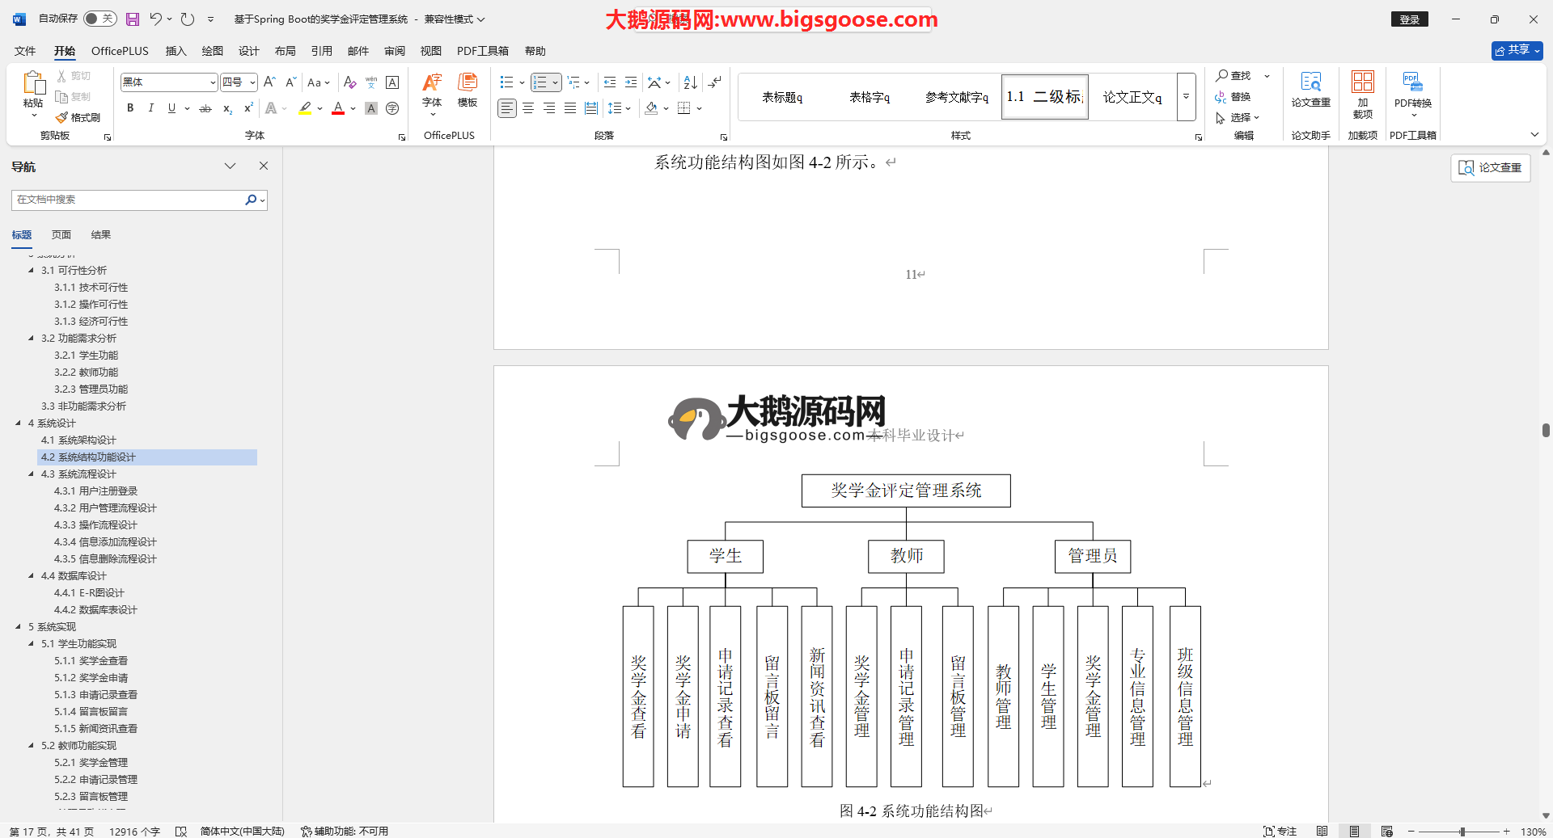The height and width of the screenshot is (838, 1553).
Task: Click the 共享 share button
Action: pos(1517,50)
